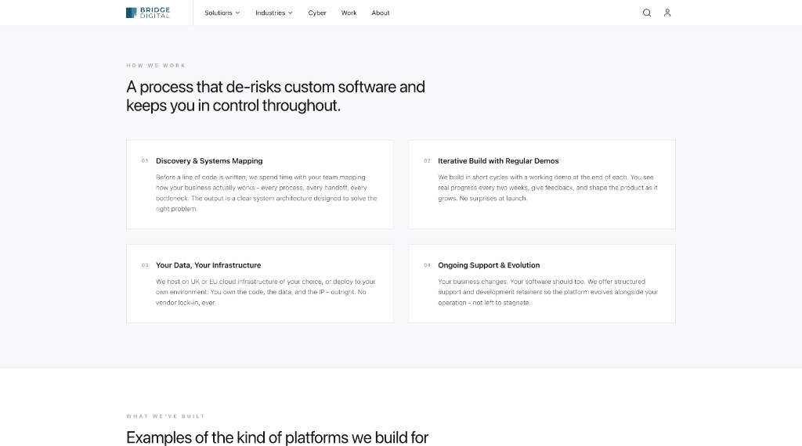Open the Cyber nav item
802x446 pixels.
click(x=317, y=13)
